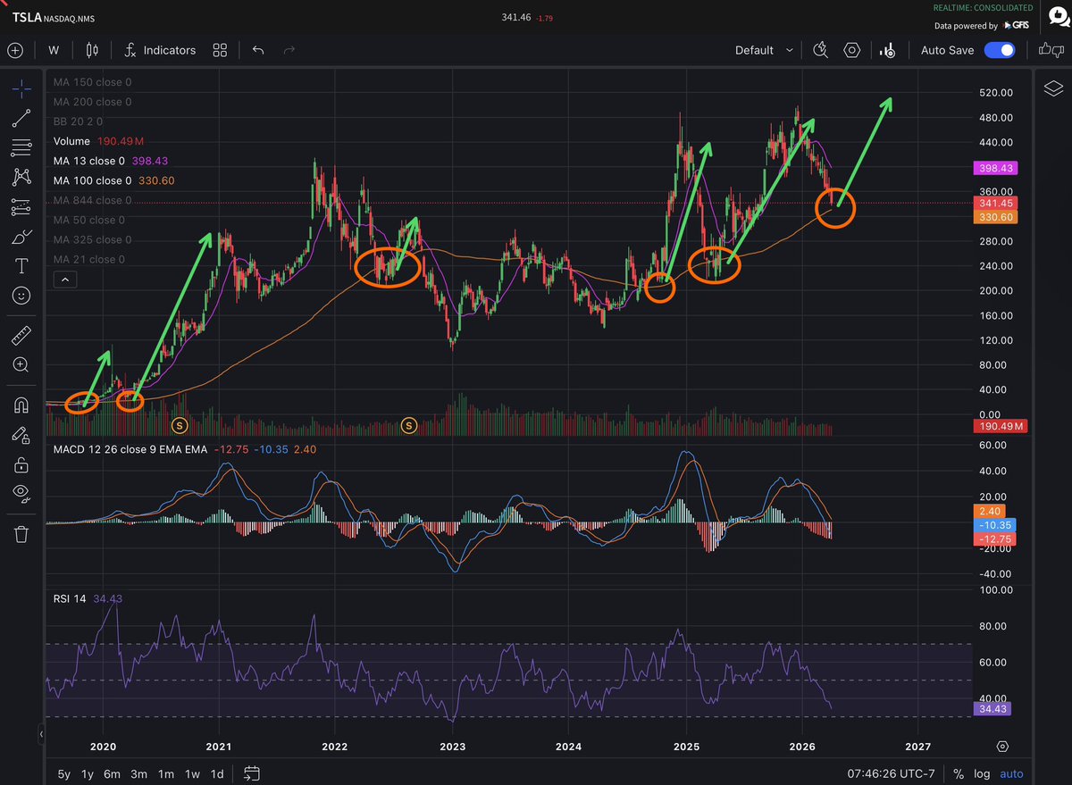
Task: Select the zoom in tool
Action: (x=22, y=364)
